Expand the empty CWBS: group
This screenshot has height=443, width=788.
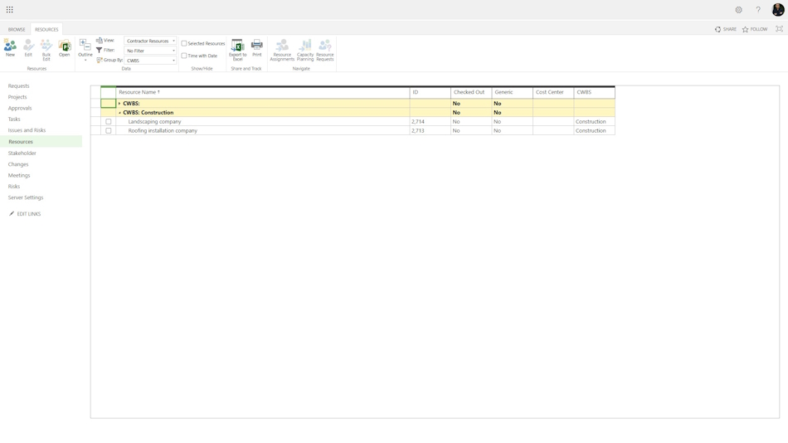coord(119,104)
